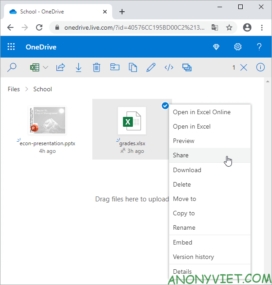Open the information details pane icon
Viewport: 272px width, 285px height.
260,67
